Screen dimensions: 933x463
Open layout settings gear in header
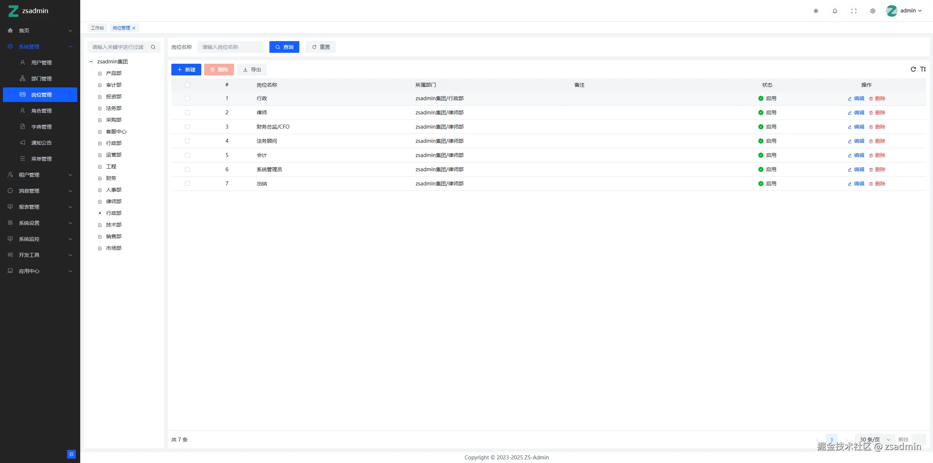(873, 11)
